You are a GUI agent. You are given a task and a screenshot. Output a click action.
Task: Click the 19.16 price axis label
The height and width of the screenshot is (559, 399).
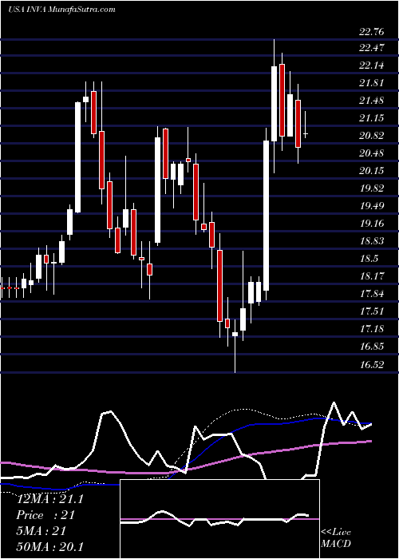click(x=372, y=224)
